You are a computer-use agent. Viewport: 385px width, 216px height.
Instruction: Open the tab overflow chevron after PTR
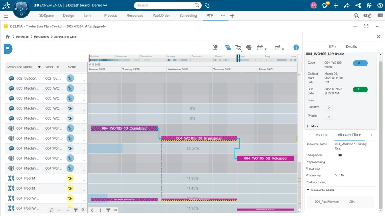(x=223, y=16)
